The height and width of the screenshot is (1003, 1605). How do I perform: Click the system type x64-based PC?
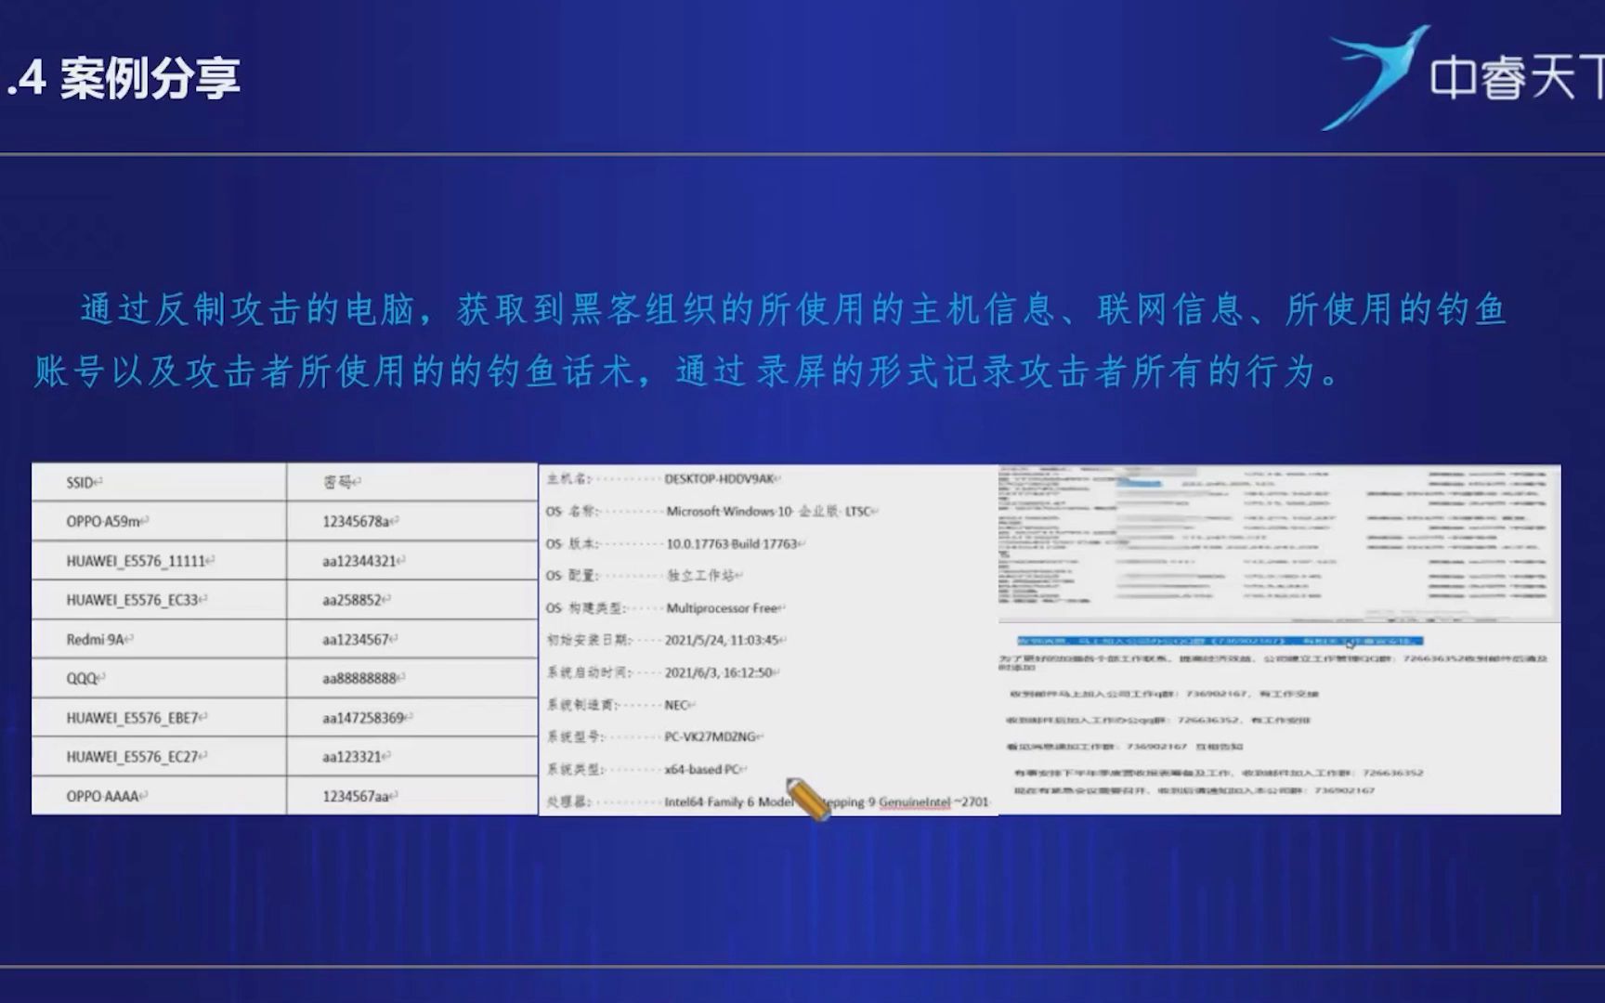click(703, 770)
